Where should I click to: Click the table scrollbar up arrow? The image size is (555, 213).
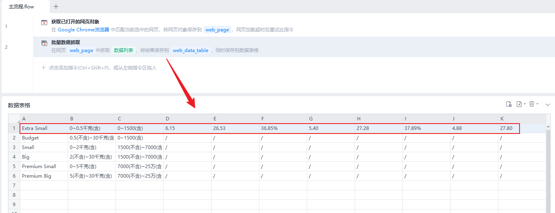point(548,126)
